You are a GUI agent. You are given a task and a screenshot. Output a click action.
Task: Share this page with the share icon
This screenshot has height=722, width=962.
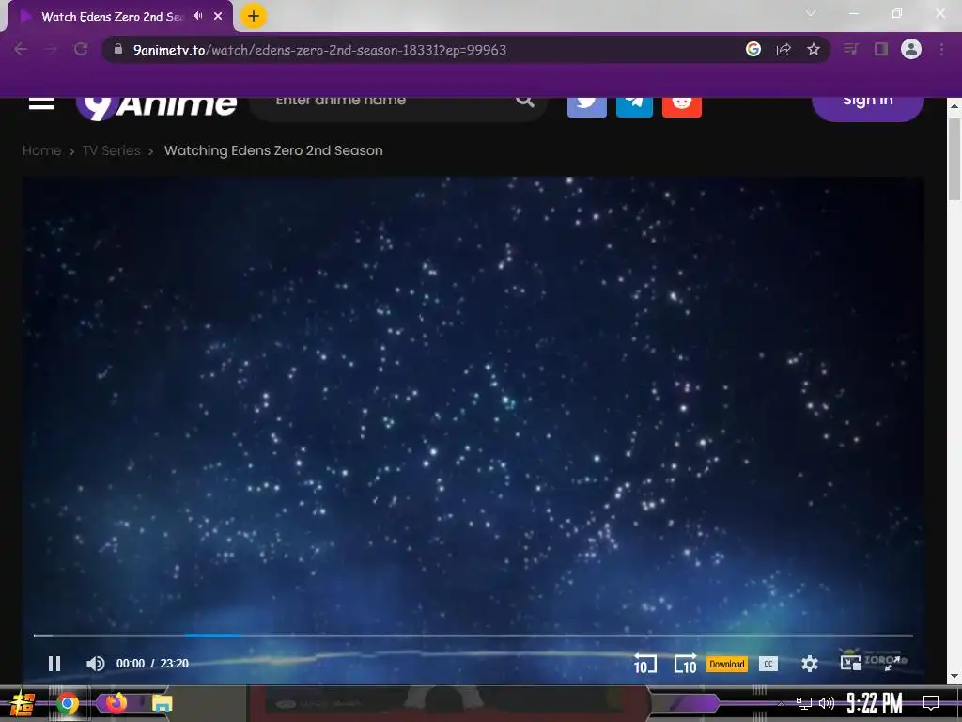pos(784,49)
